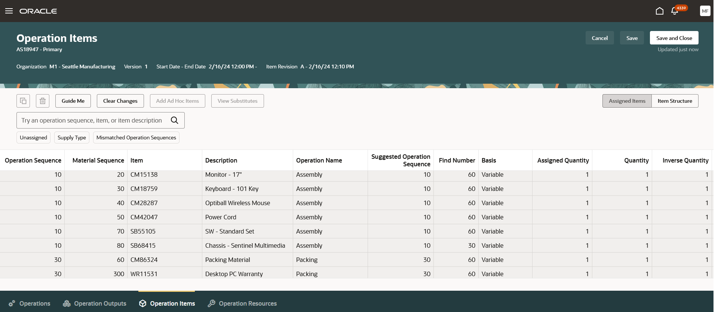The height and width of the screenshot is (312, 715).
Task: Open the notifications bell
Action: pos(675,11)
